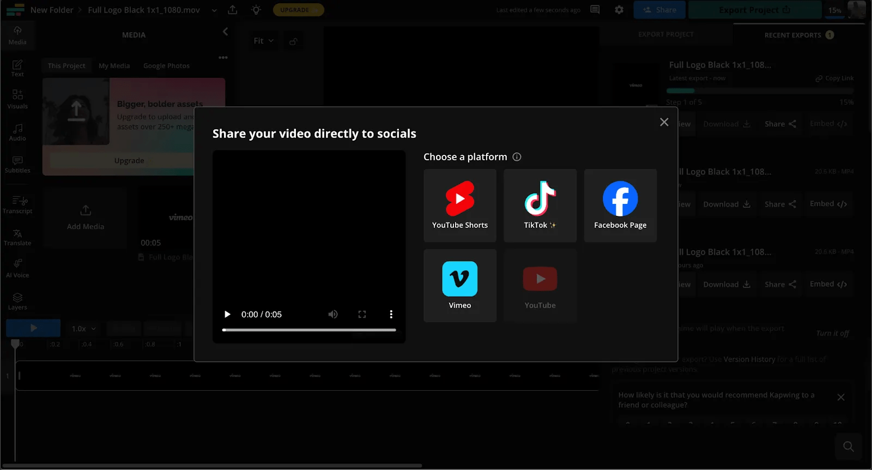Share the latest export entry
Screen dimensions: 872x470
(x=780, y=124)
